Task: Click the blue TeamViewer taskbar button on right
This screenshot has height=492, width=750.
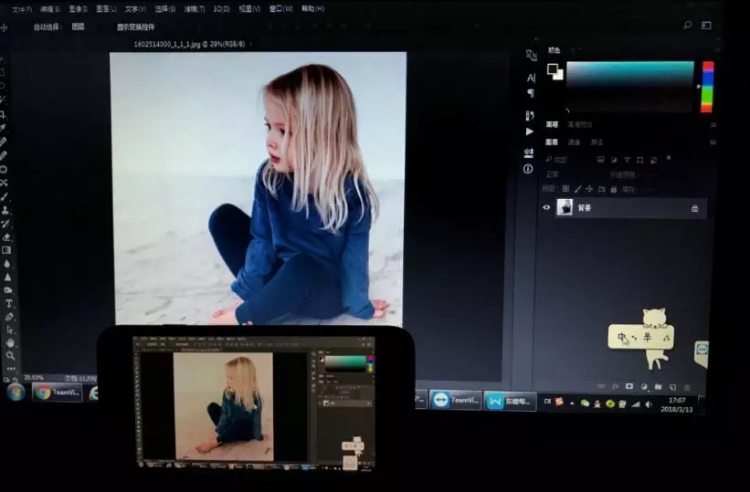Action: [x=455, y=400]
